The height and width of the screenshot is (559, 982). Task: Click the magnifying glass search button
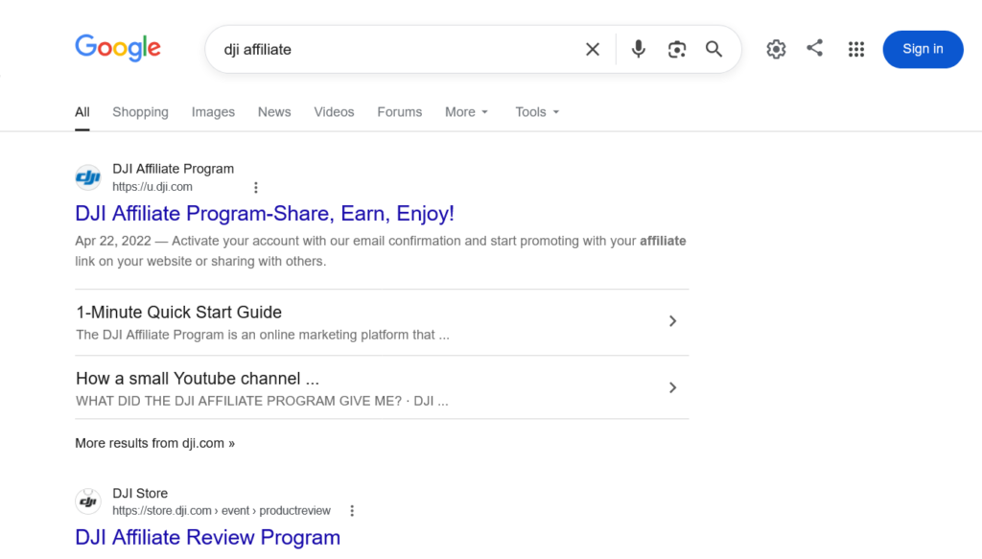(713, 50)
